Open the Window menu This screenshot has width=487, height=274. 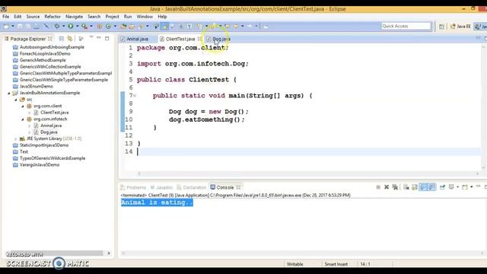tap(145, 17)
